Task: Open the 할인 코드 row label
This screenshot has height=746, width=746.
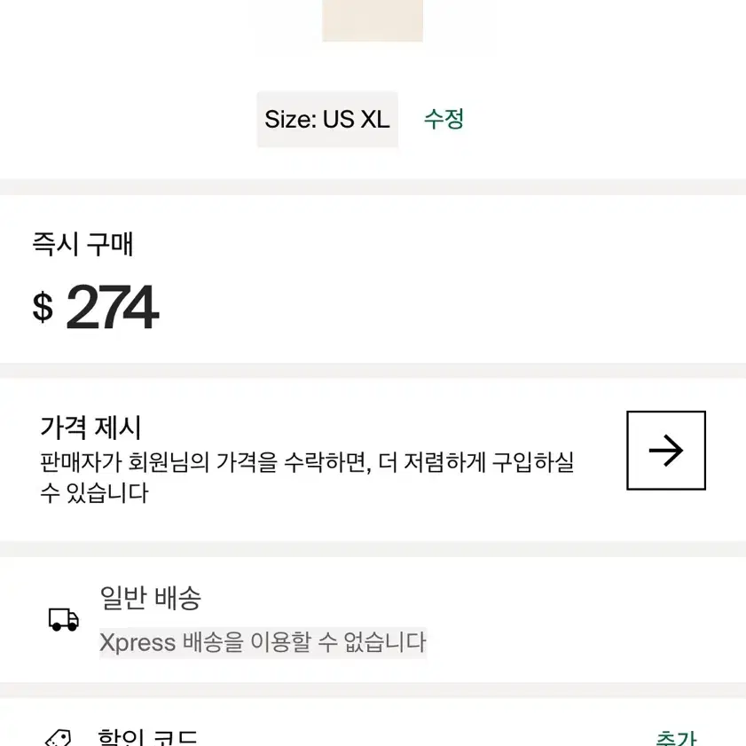Action: click(147, 737)
